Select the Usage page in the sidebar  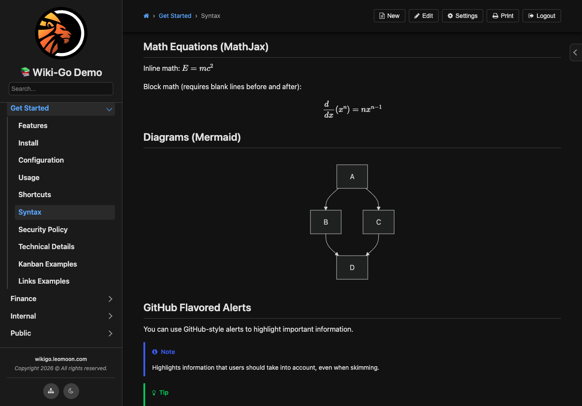[29, 177]
